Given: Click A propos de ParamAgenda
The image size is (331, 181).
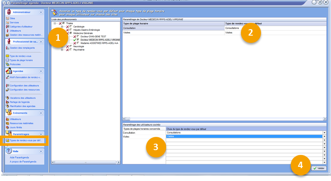Looking at the screenshot, I should pos(24,162).
